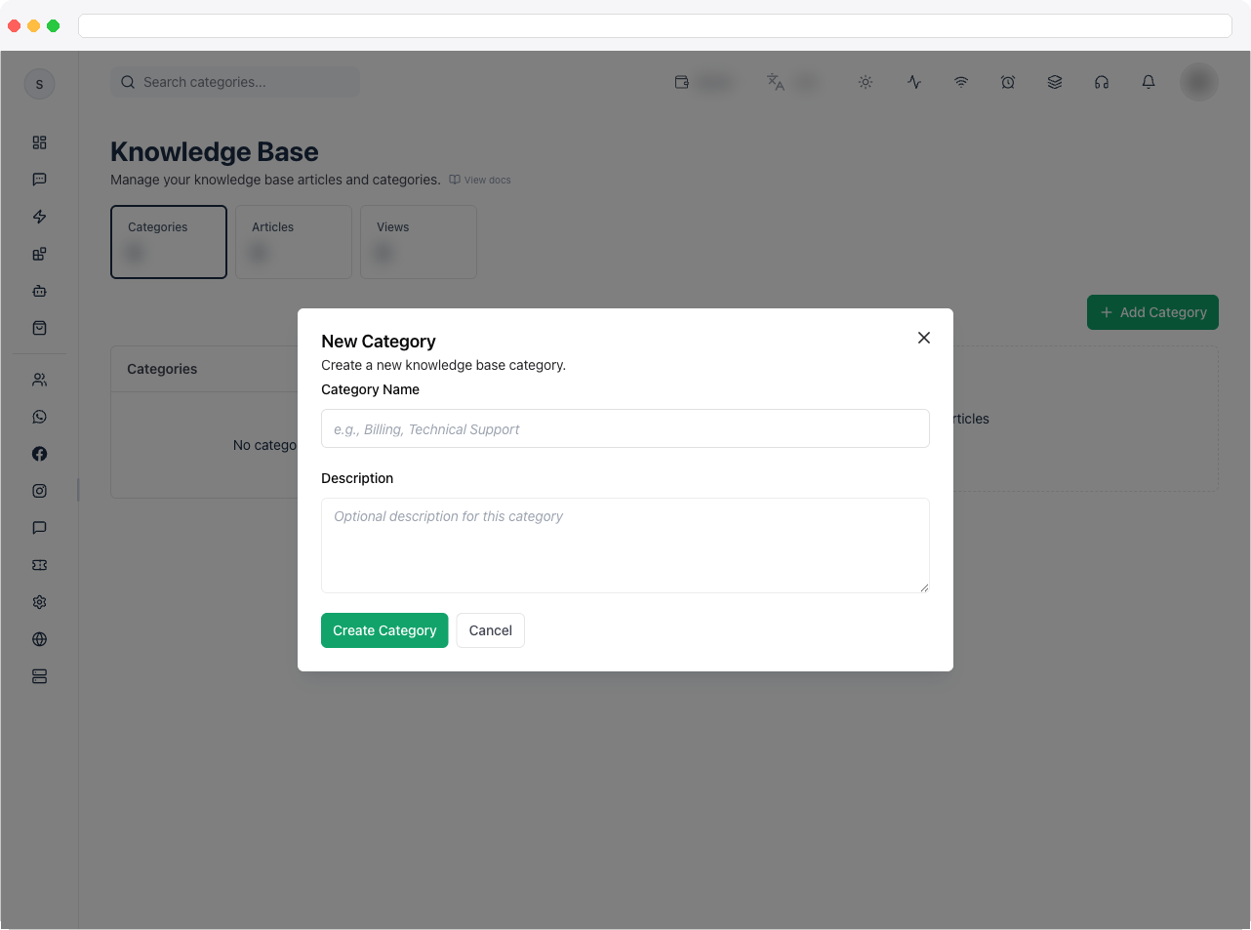Open the ticket icon in sidebar

click(x=39, y=565)
